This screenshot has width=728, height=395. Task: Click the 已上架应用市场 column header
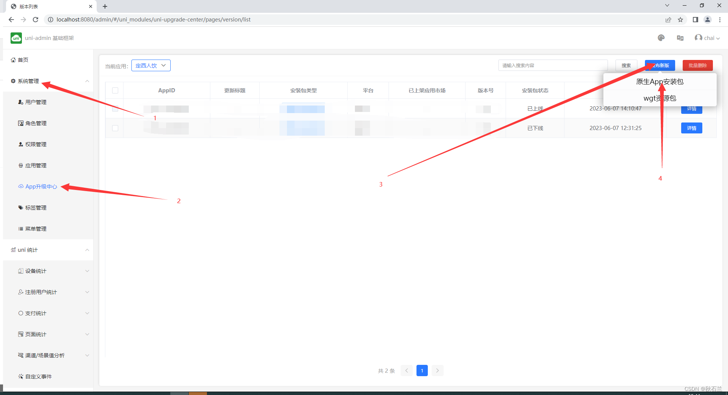(x=427, y=90)
